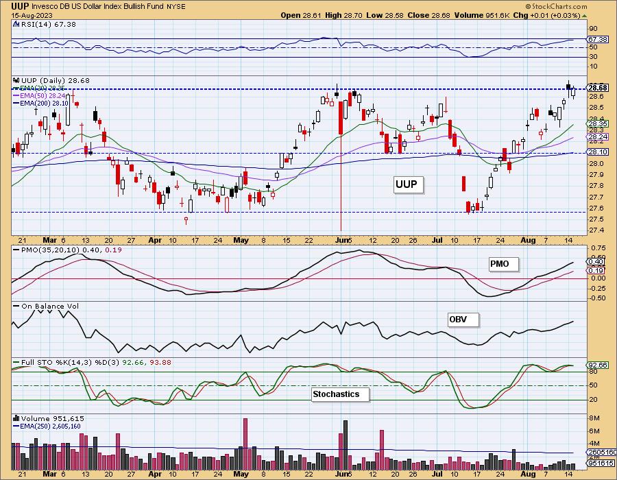The width and height of the screenshot is (617, 480).
Task: Click the 0.40 PMO value tag
Action: click(596, 262)
